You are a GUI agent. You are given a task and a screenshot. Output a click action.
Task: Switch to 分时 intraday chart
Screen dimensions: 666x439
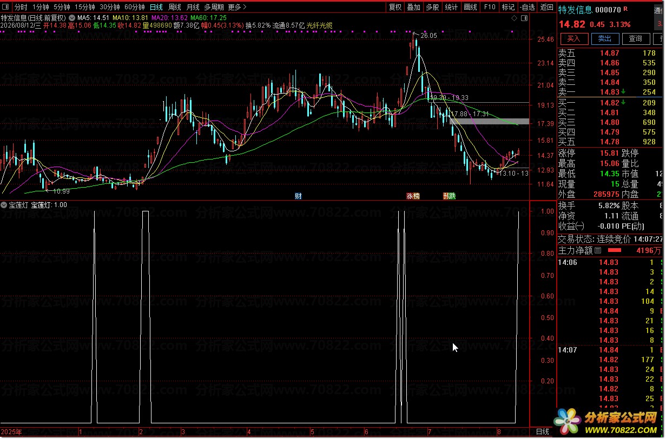(21, 7)
